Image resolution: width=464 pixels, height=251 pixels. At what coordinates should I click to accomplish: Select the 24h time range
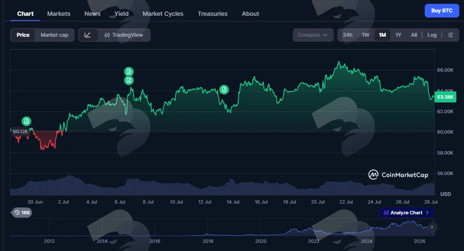347,35
